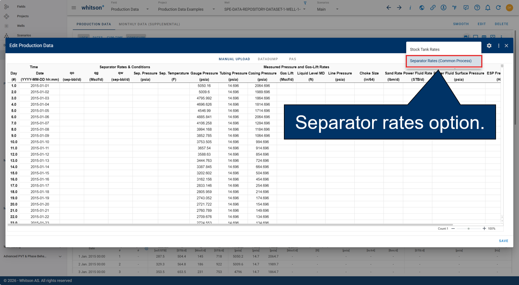
Task: Click Wells label in sidebar
Action: tap(21, 26)
